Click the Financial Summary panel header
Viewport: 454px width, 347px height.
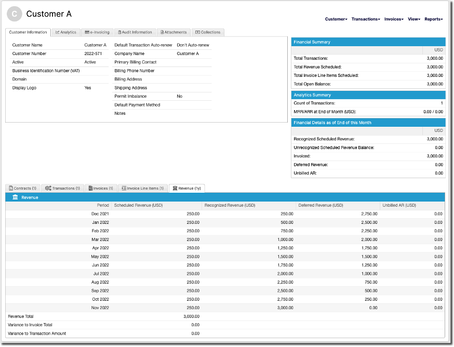(x=368, y=42)
